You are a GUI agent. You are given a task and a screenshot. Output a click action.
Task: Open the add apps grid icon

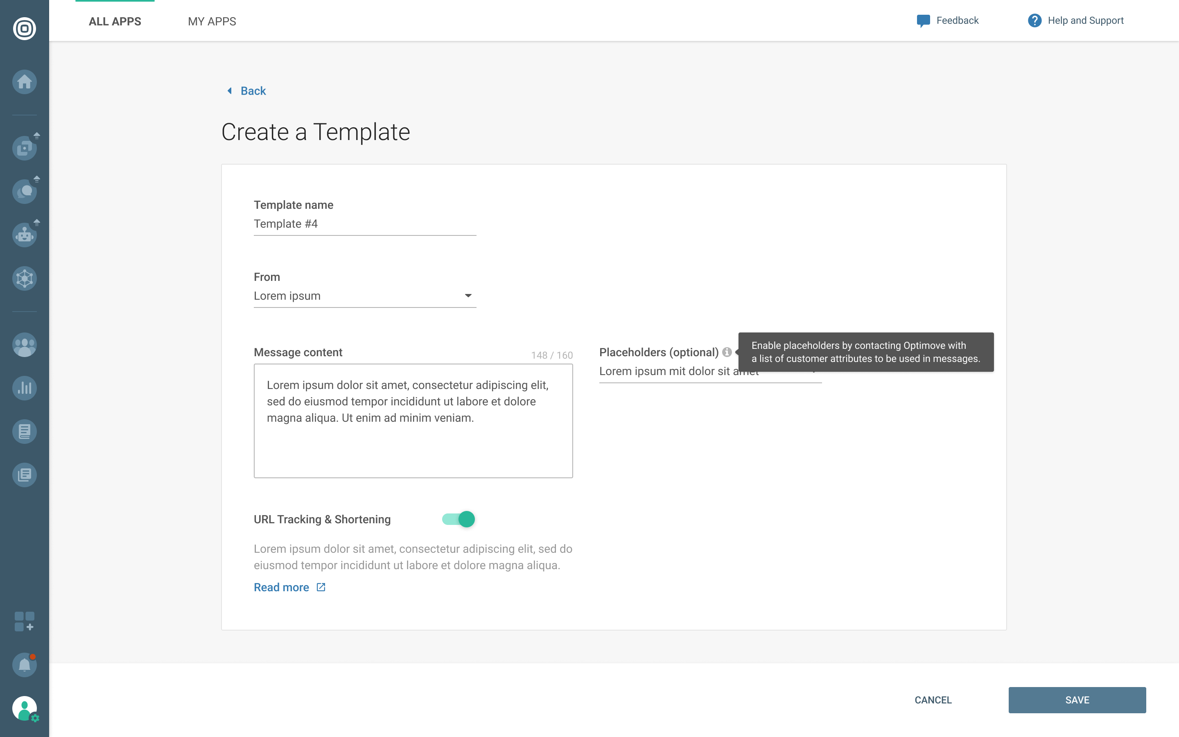click(x=25, y=622)
